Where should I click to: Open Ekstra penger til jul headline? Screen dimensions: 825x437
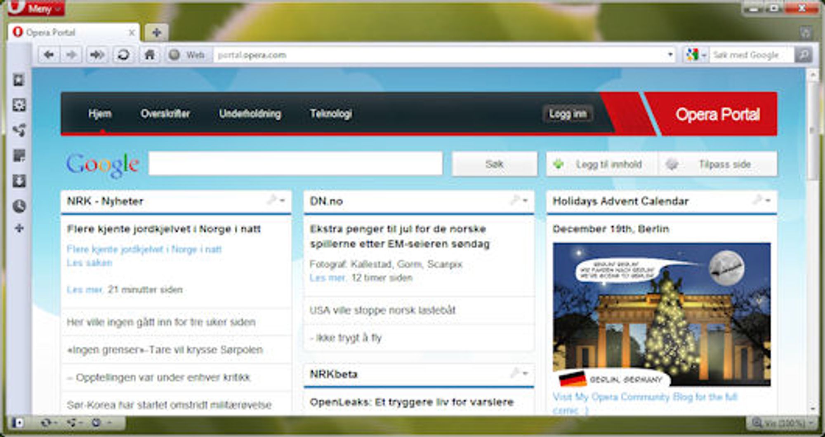pyautogui.click(x=399, y=236)
